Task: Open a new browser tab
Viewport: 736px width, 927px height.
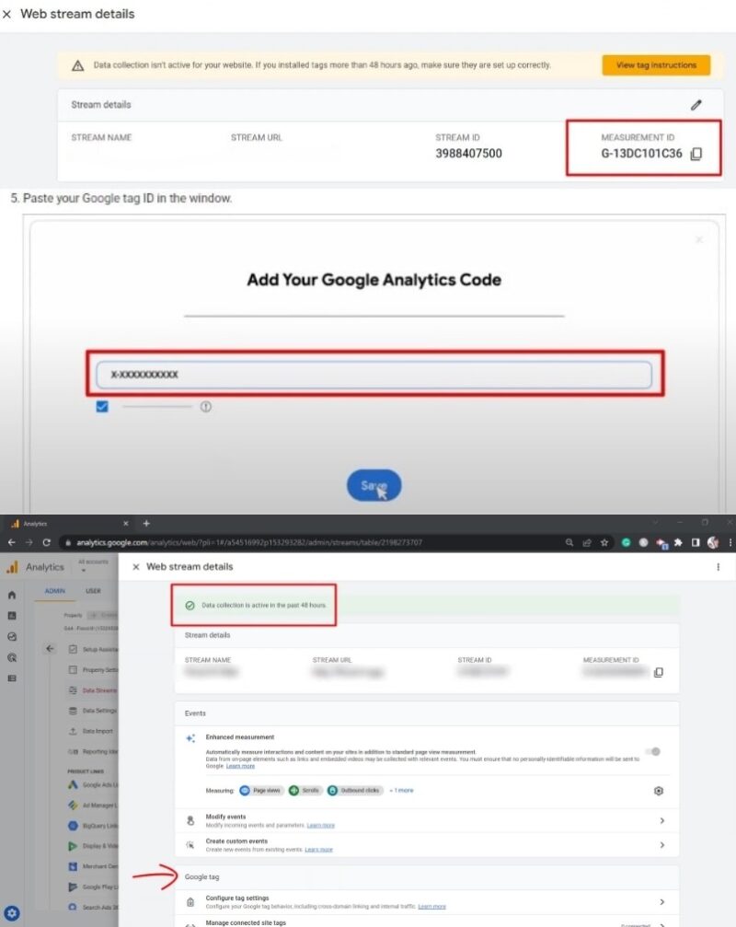Action: [x=146, y=523]
